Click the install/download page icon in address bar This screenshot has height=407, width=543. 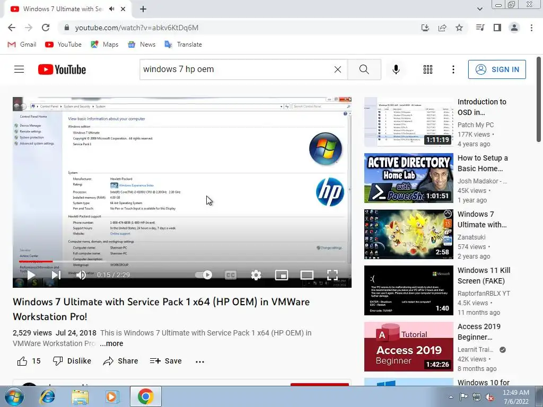[425, 28]
